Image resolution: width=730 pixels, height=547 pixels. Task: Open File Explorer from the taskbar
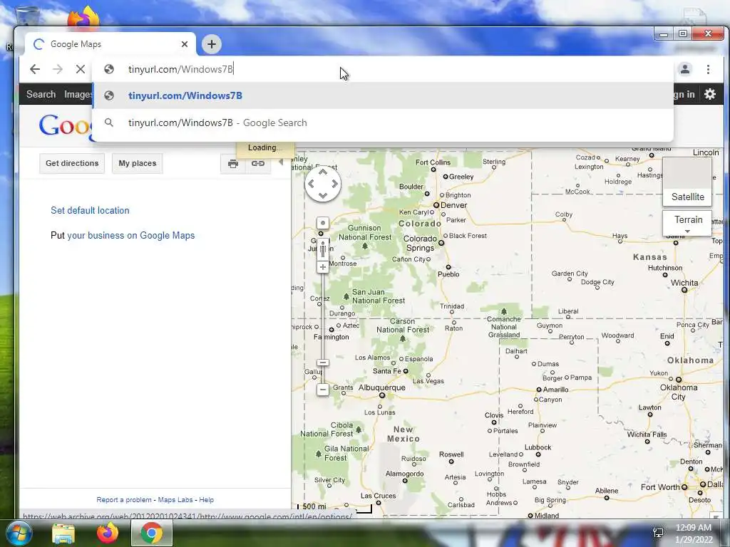tap(63, 533)
